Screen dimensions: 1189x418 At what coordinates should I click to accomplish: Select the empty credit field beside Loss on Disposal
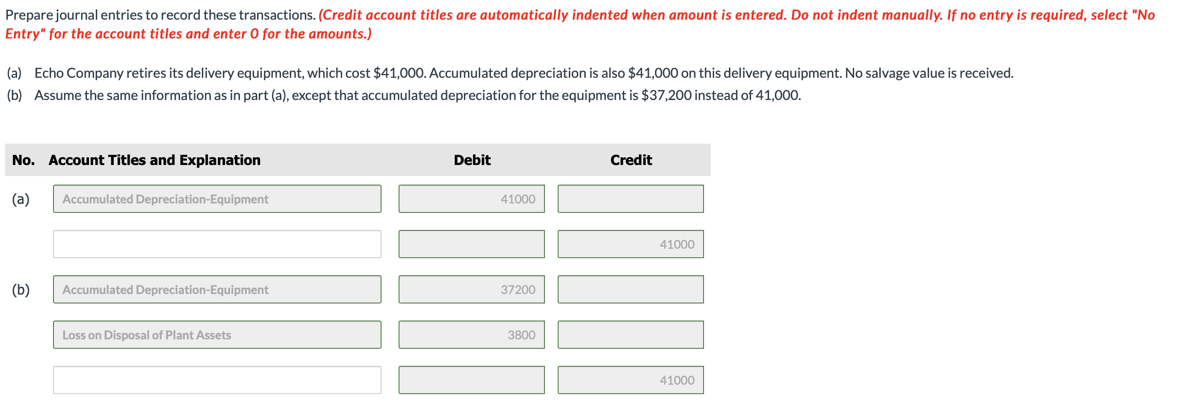[630, 335]
